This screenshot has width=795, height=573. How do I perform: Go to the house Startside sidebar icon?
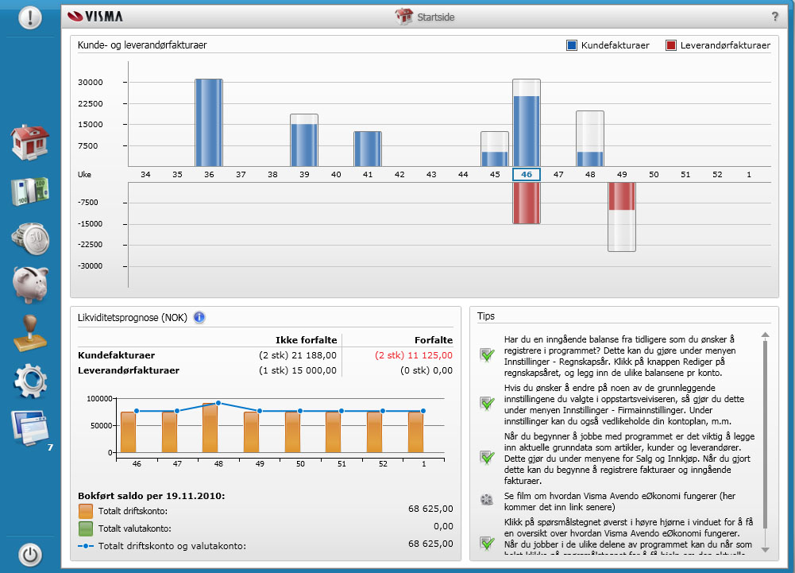pyautogui.click(x=30, y=141)
